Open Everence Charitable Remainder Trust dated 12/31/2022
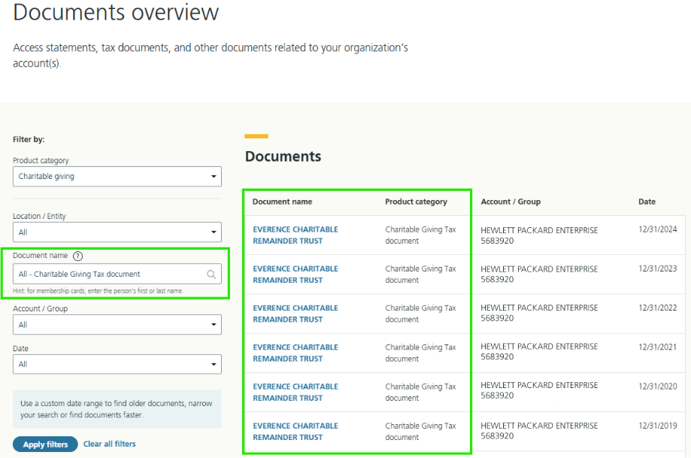Image resolution: width=691 pixels, height=458 pixels. click(x=295, y=314)
